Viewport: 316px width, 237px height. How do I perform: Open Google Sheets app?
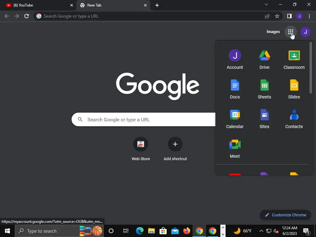point(264,89)
